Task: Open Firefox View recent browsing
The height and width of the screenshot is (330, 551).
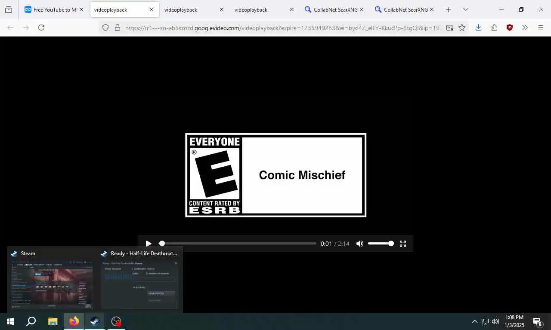Action: pyautogui.click(x=9, y=9)
